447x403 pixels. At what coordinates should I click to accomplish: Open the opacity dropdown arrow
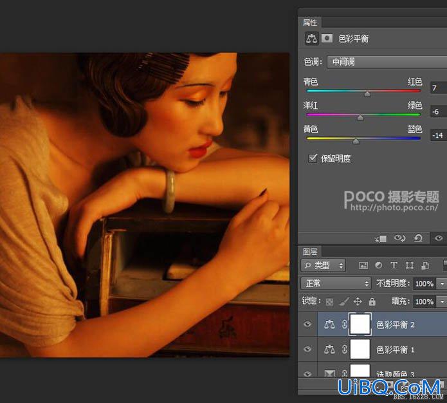(442, 284)
